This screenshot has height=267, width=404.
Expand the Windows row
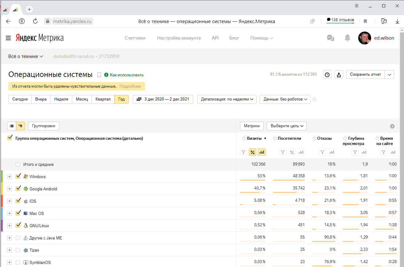tap(10, 177)
